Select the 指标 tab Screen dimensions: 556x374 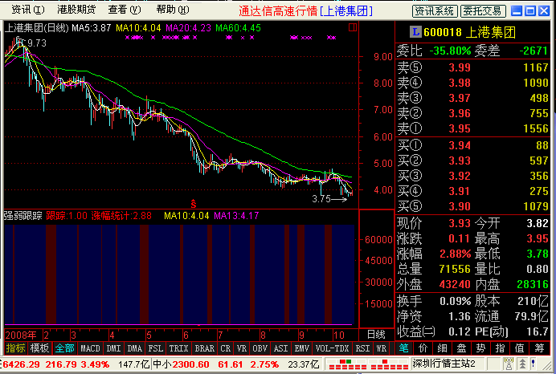pyautogui.click(x=15, y=348)
